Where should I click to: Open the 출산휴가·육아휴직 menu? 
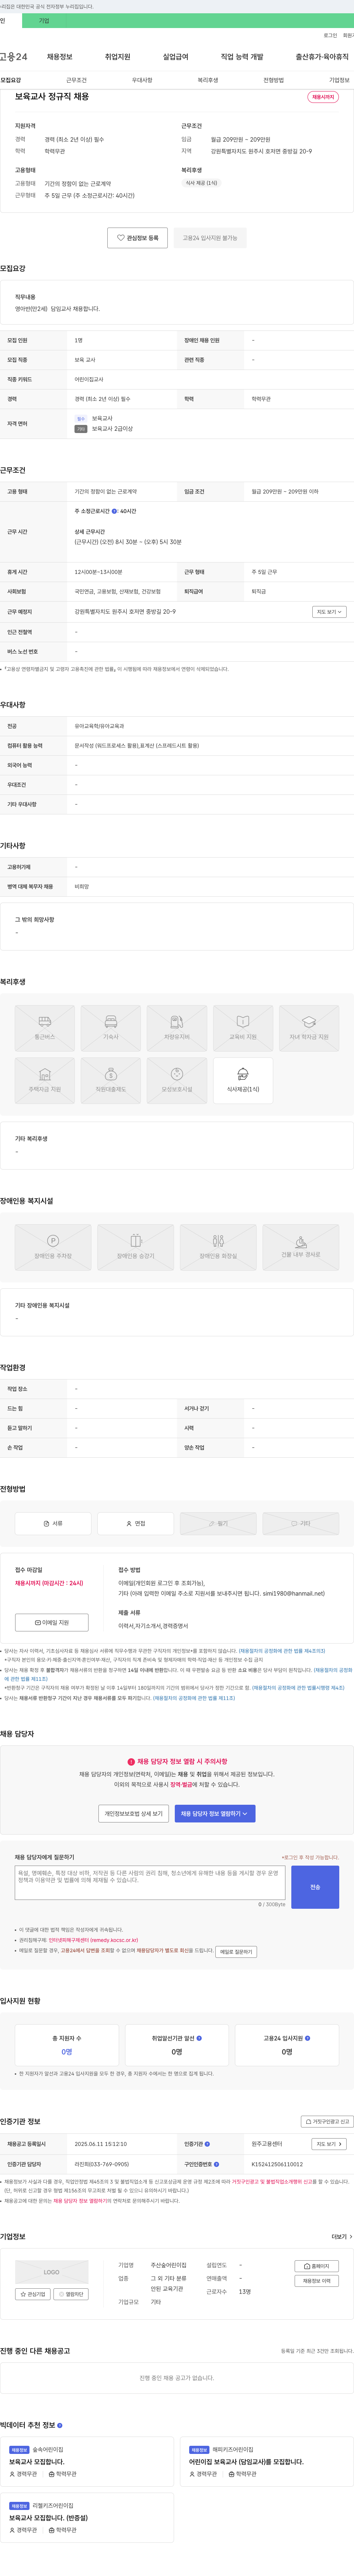[x=322, y=57]
